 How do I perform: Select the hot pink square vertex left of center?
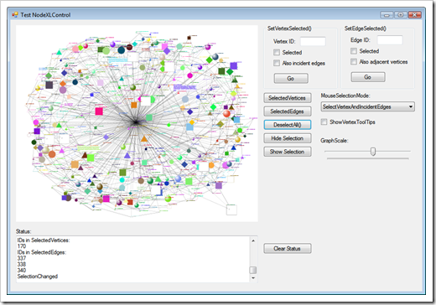tap(99, 111)
